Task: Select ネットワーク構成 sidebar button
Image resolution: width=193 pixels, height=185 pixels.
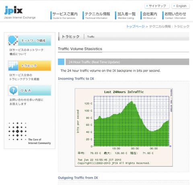Action: pyautogui.click(x=30, y=41)
